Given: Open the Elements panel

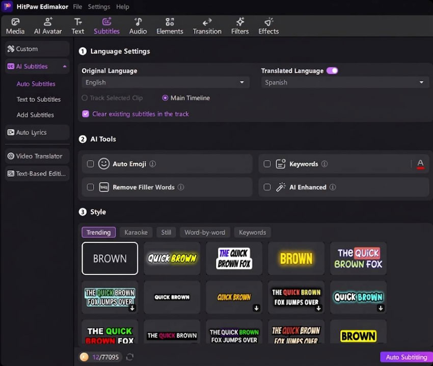Looking at the screenshot, I should 170,27.
